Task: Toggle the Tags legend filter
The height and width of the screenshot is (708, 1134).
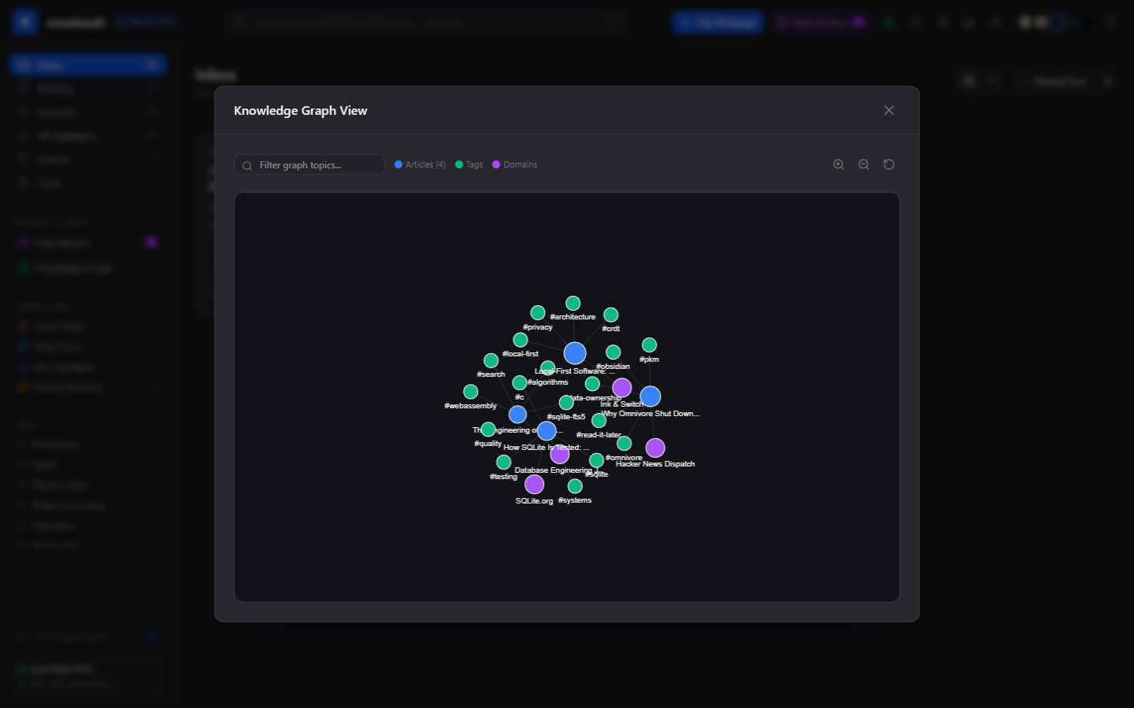Action: pyautogui.click(x=469, y=164)
